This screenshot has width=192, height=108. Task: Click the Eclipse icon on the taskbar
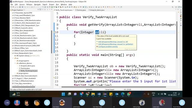coord(105,94)
